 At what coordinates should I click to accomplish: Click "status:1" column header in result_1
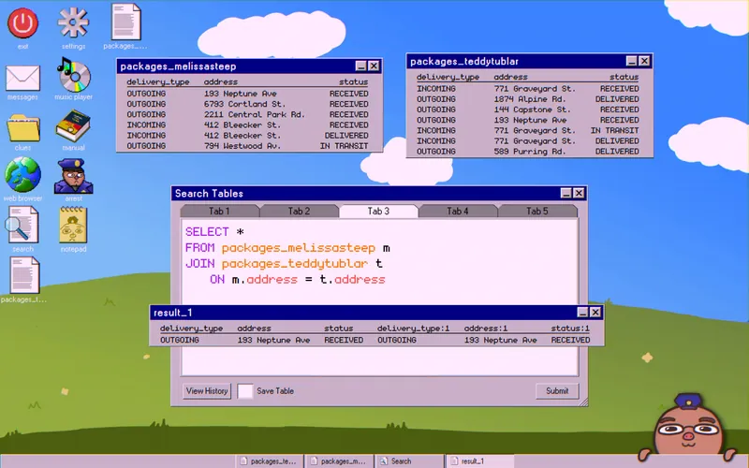pos(570,329)
